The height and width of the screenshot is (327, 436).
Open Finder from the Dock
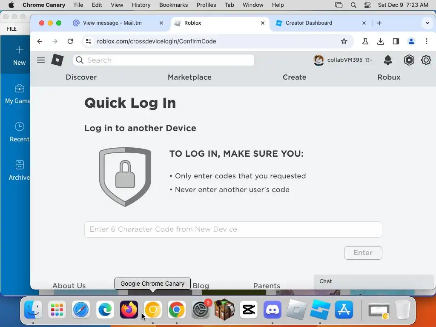pyautogui.click(x=33, y=310)
